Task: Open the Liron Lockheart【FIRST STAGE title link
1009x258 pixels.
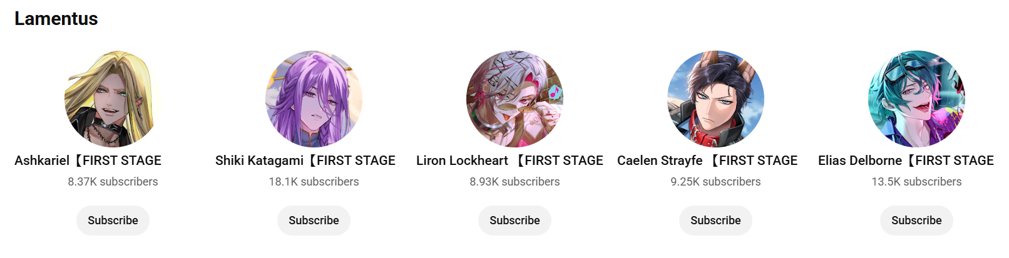Action: coord(510,161)
